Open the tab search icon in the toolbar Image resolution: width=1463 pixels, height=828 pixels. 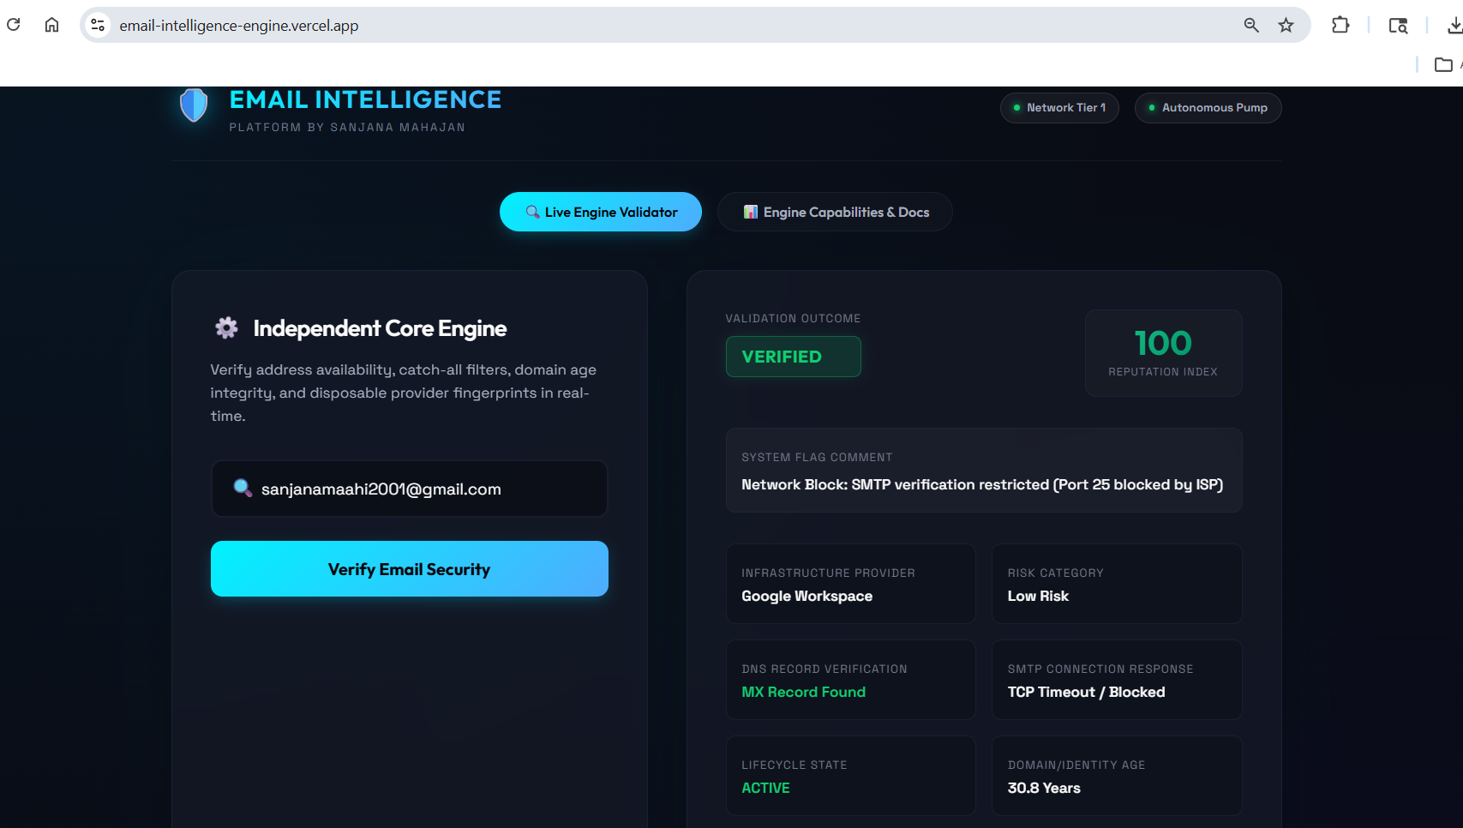click(x=1398, y=26)
